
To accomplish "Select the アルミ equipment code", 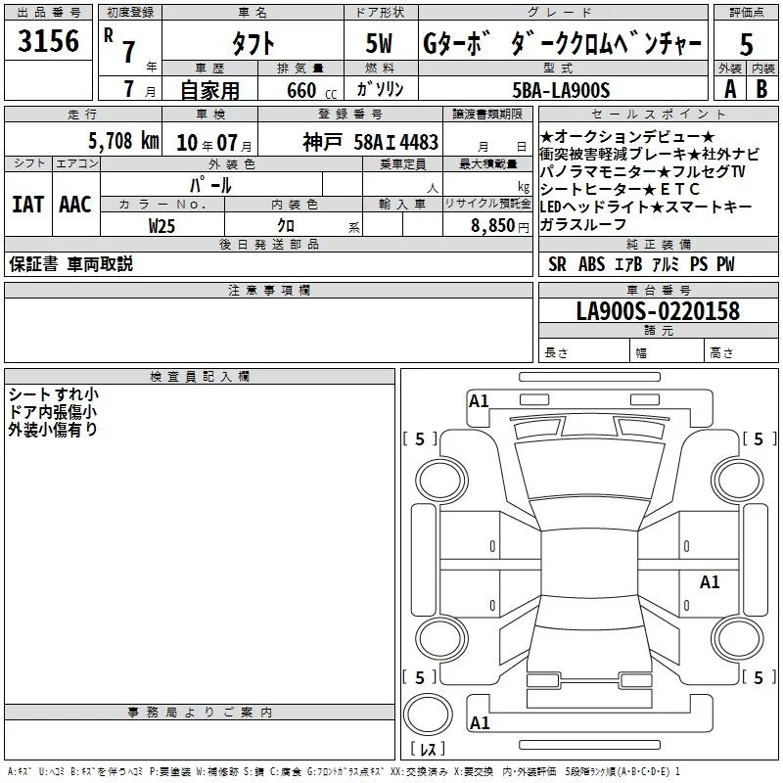I will [666, 263].
